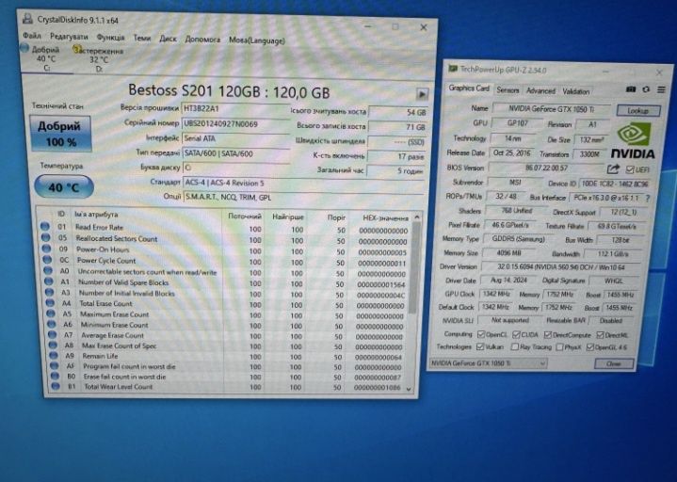Click the status icon of Reallocated Sectors Count
Image resolution: width=677 pixels, height=482 pixels.
pos(46,237)
